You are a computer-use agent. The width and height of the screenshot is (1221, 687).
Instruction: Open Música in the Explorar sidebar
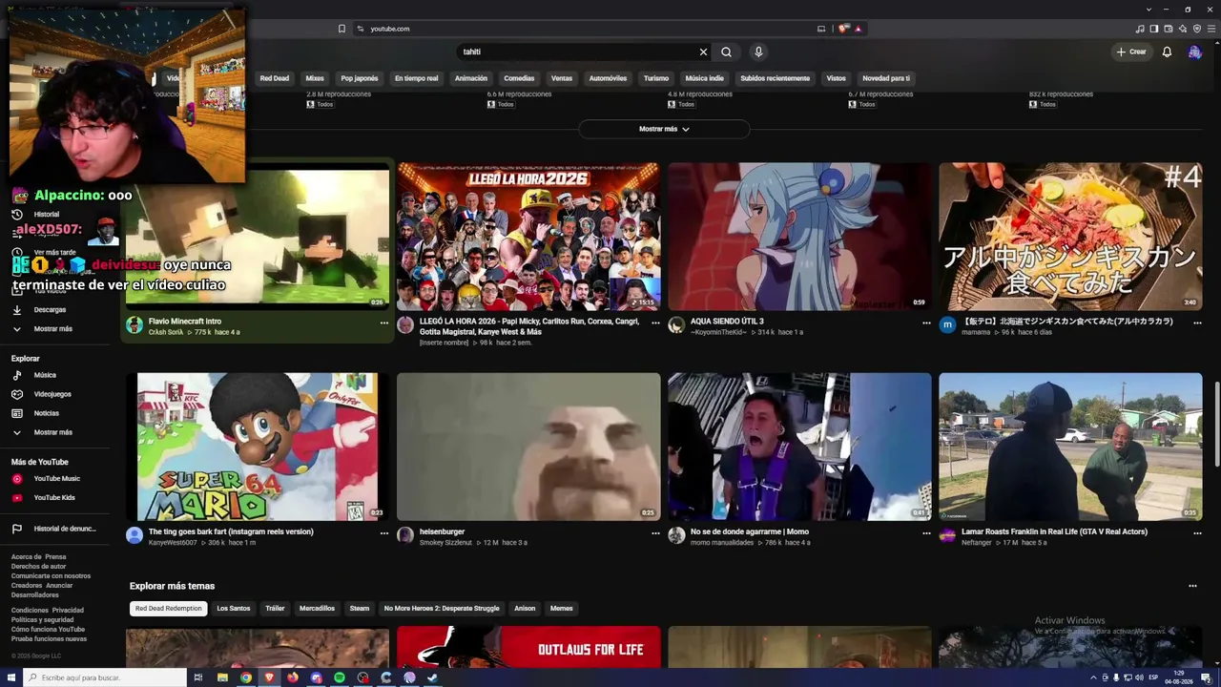tap(45, 375)
